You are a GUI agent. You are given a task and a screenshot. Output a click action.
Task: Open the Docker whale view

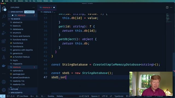(x=4, y=66)
